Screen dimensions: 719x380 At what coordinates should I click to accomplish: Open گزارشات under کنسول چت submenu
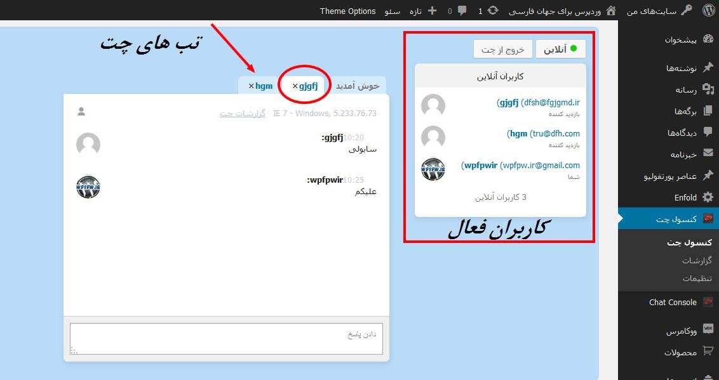[697, 260]
